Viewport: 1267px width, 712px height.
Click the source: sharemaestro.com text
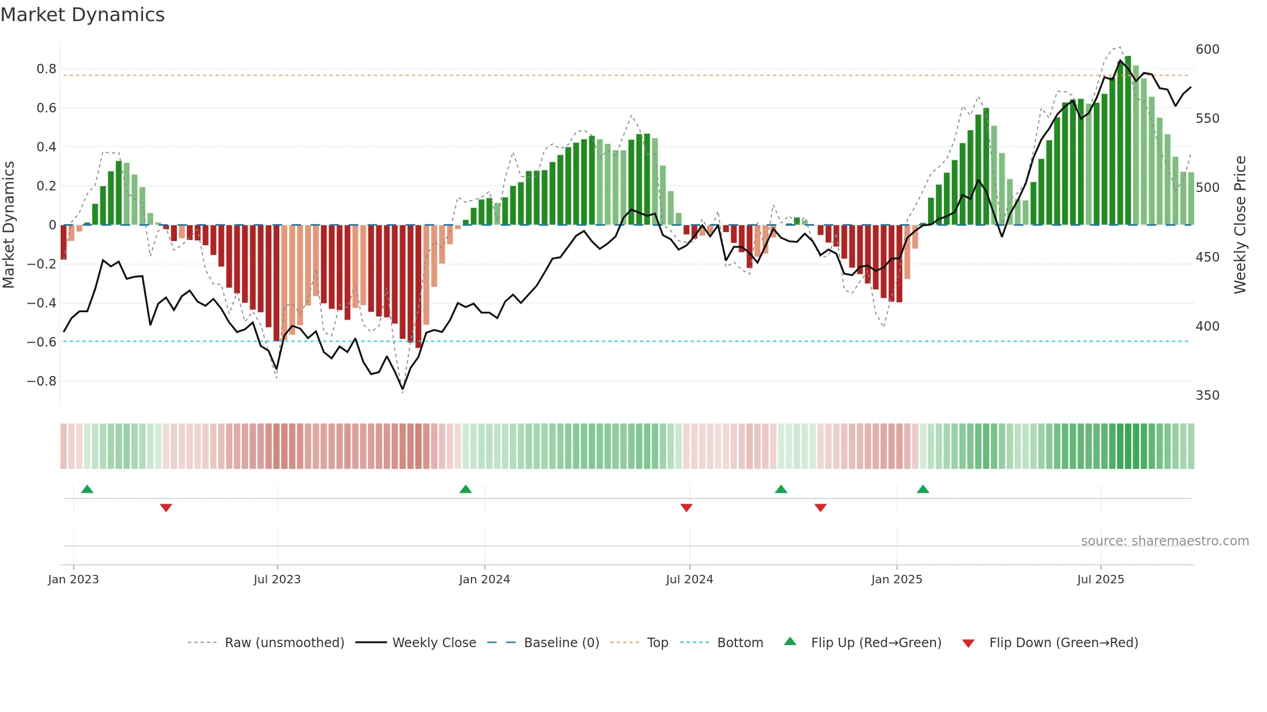(x=1165, y=541)
